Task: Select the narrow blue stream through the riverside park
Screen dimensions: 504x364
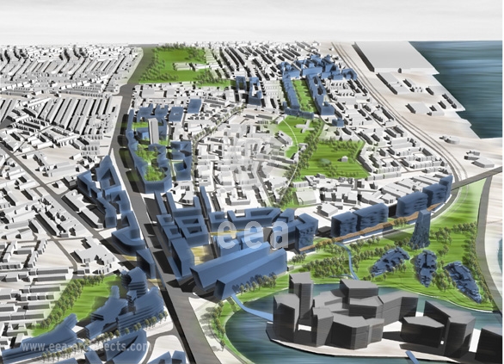Action: [348, 260]
